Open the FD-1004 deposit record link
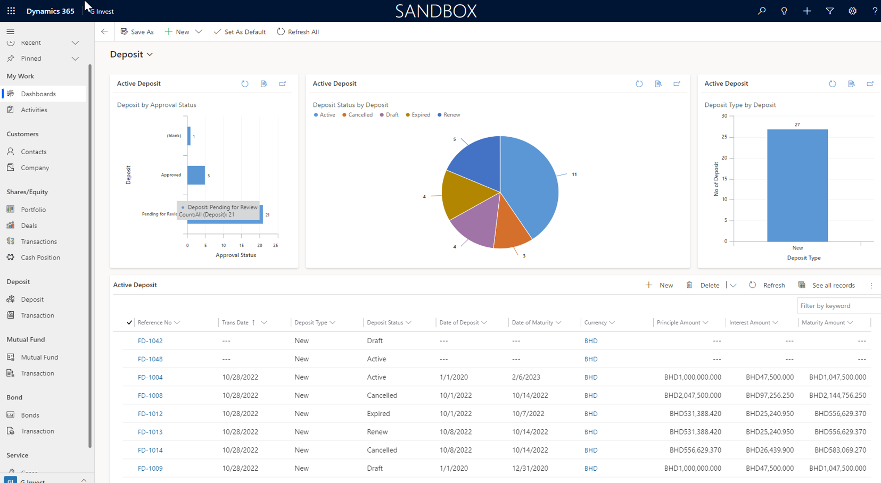 [150, 377]
